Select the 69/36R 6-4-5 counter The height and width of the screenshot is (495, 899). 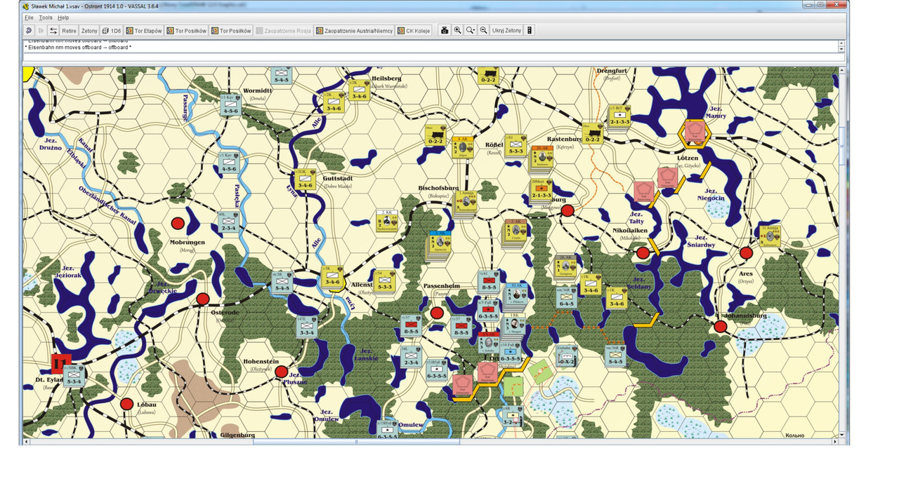(x=566, y=297)
